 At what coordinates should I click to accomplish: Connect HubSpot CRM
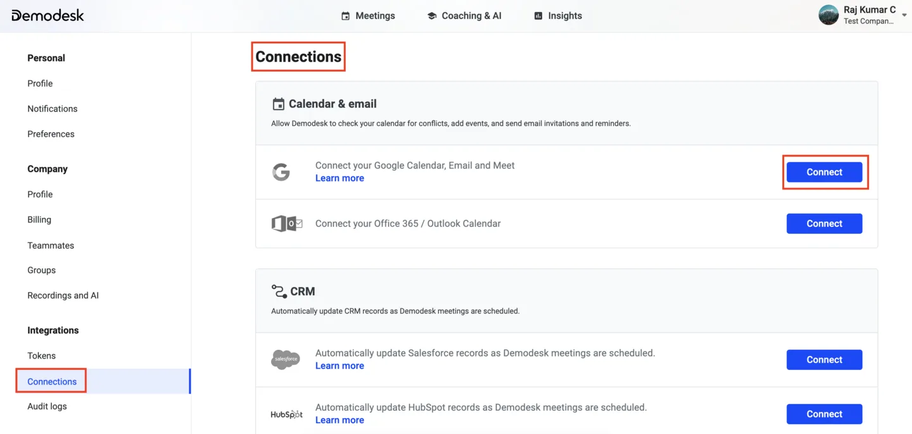(x=824, y=414)
